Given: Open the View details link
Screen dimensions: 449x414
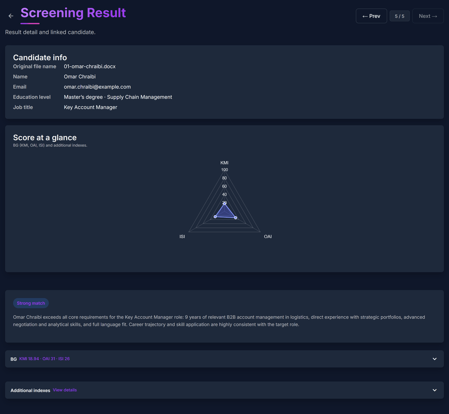Looking at the screenshot, I should (x=65, y=390).
